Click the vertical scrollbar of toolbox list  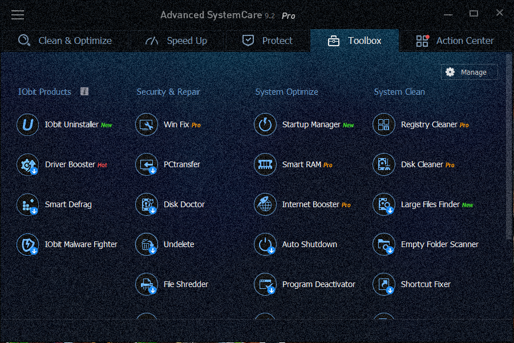(508, 148)
